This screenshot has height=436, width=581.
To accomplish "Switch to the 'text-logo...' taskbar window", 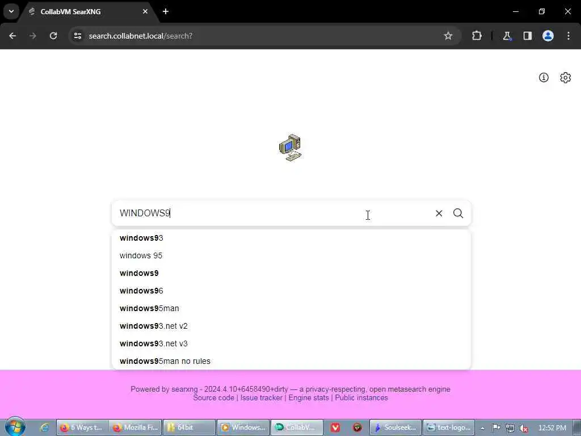I will (x=449, y=427).
